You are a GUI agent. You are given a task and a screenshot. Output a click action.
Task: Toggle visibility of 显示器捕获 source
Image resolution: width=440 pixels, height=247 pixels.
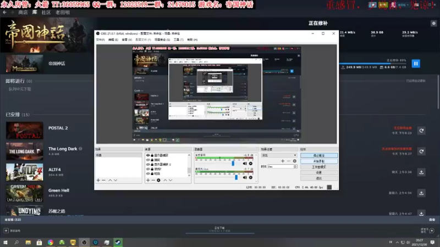148,155
